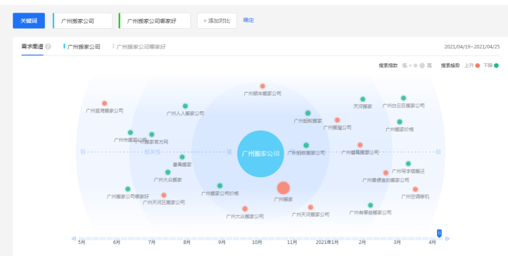Select the 广州大众搬家公司 orange node

point(245,209)
